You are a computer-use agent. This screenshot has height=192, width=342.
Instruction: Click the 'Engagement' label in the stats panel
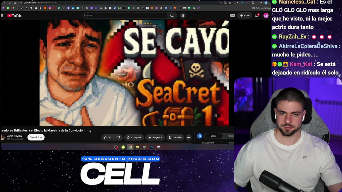[x=208, y=143]
